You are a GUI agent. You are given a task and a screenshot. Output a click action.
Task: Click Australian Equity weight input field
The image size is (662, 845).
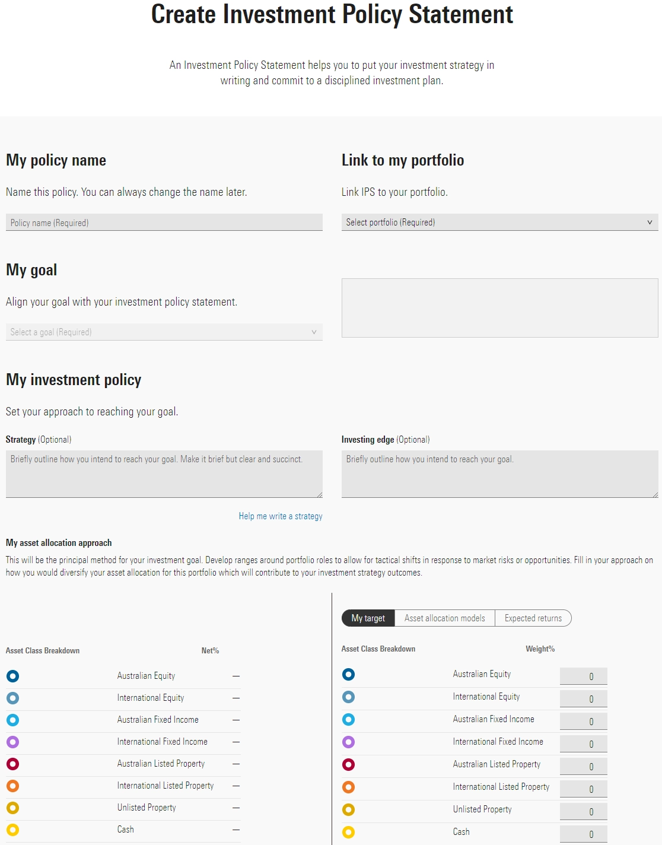coord(583,676)
